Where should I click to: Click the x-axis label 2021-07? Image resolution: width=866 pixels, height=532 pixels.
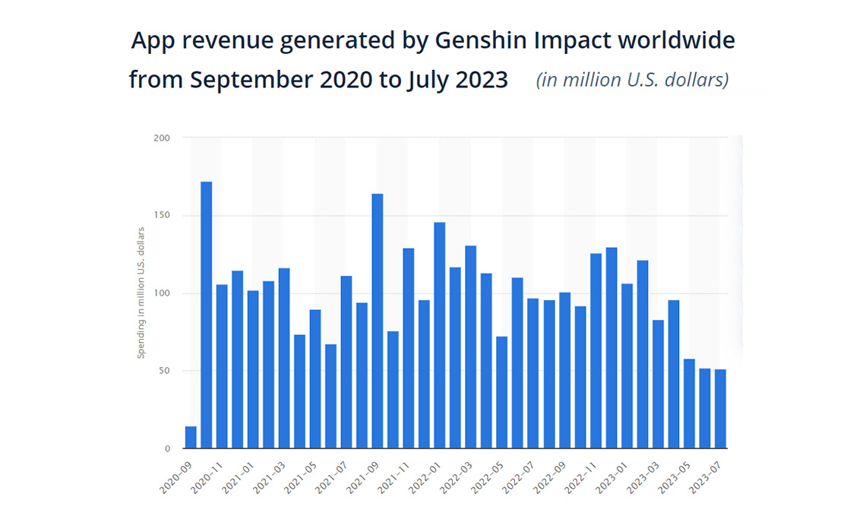pyautogui.click(x=331, y=478)
